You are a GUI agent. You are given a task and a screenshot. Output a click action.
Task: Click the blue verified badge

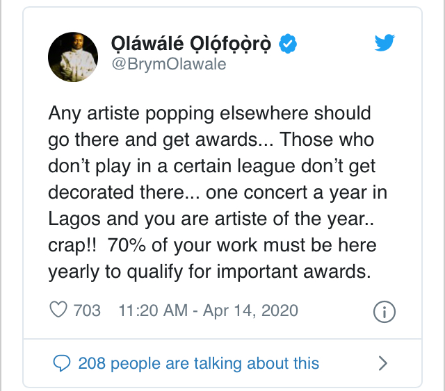[289, 44]
